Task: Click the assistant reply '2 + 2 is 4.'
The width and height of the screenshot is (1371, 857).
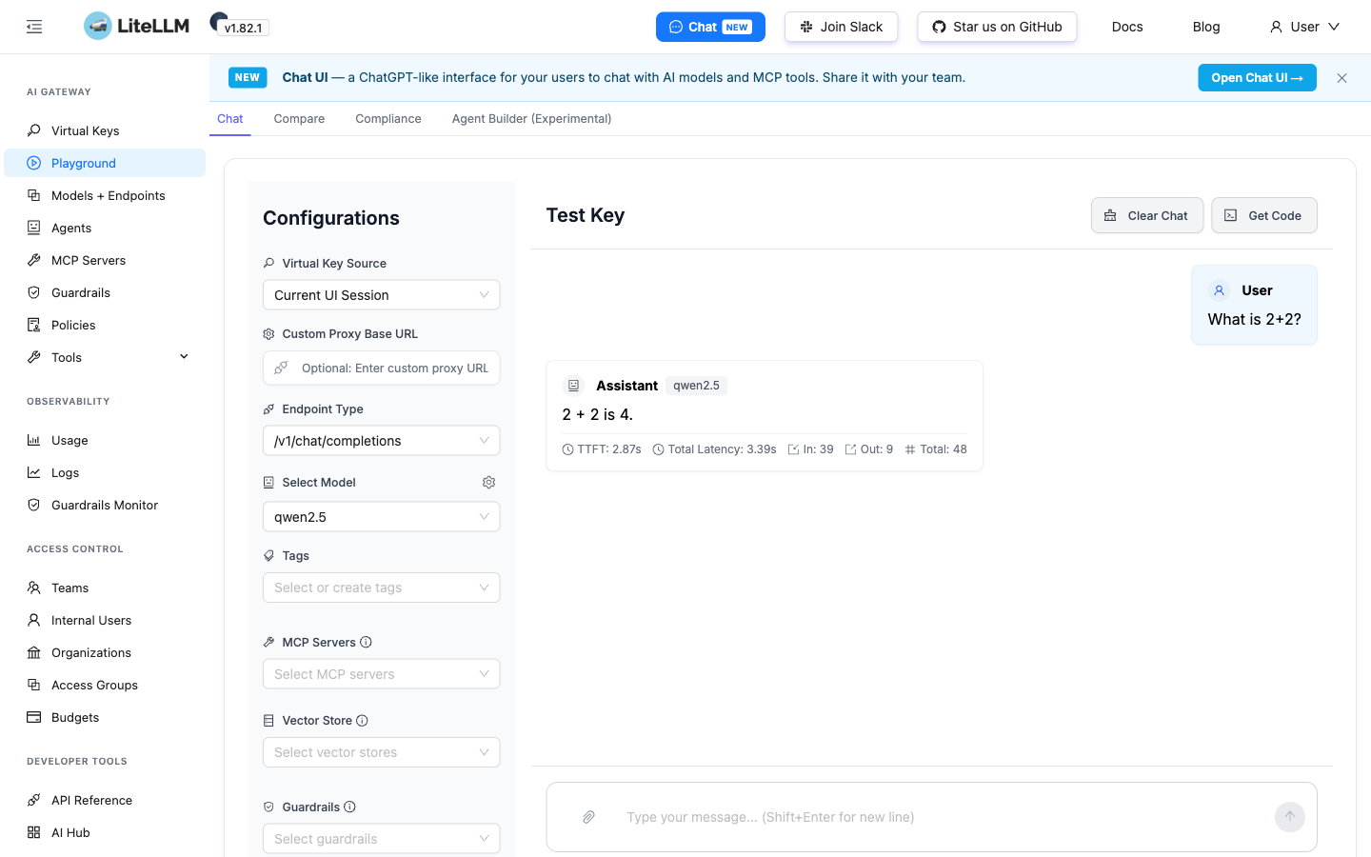Action: (x=597, y=415)
